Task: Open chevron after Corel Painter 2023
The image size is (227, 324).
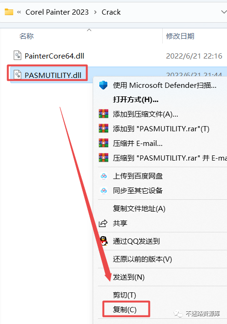Action: pyautogui.click(x=95, y=12)
